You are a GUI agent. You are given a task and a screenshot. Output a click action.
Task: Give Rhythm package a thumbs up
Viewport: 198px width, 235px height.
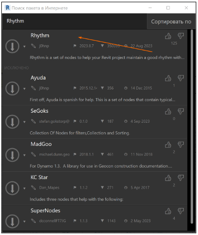point(168,36)
